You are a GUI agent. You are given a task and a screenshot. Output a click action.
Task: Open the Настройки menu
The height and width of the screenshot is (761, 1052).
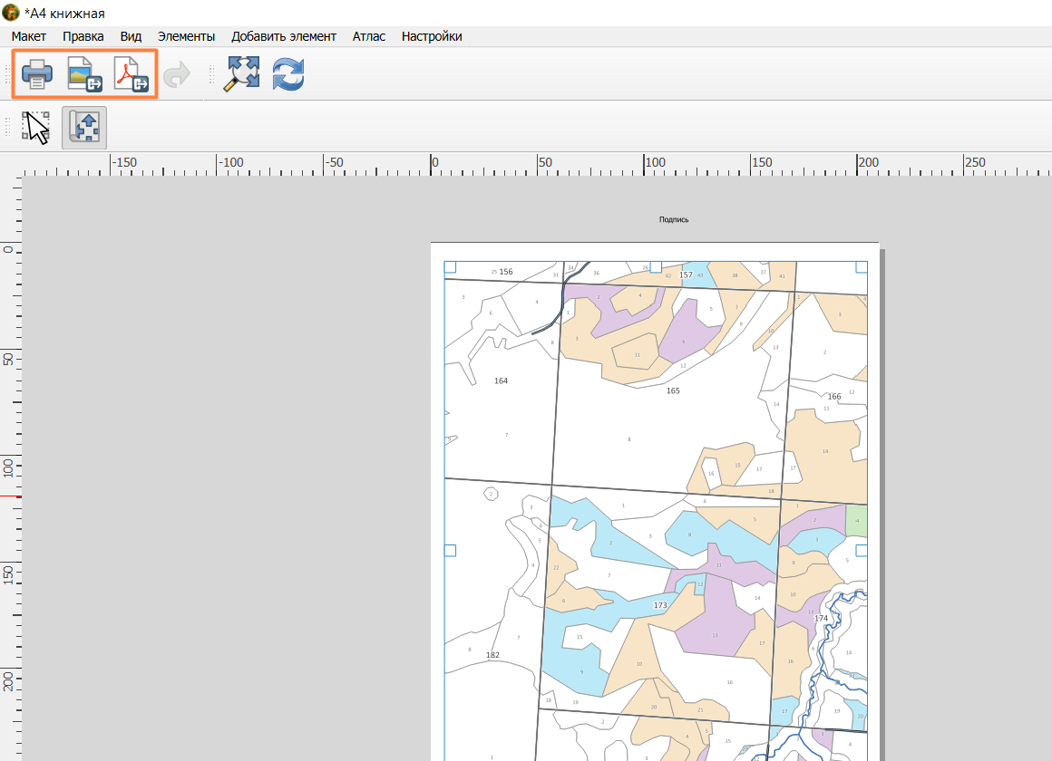[432, 36]
